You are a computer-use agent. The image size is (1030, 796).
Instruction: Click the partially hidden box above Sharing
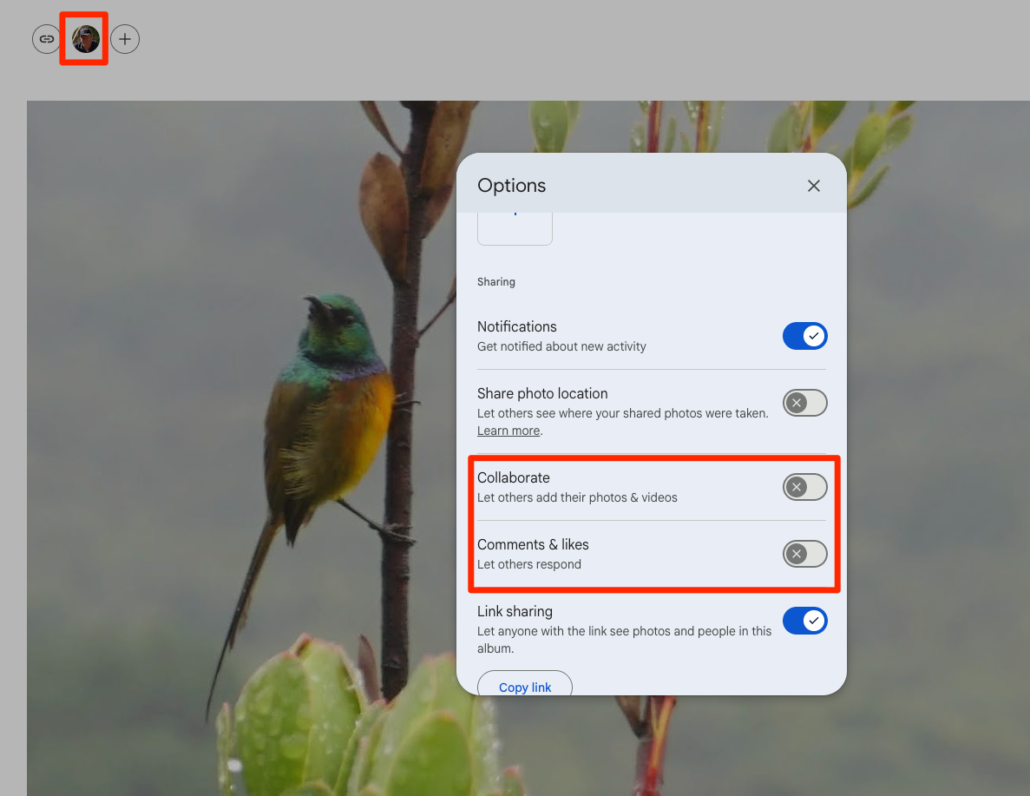515,228
